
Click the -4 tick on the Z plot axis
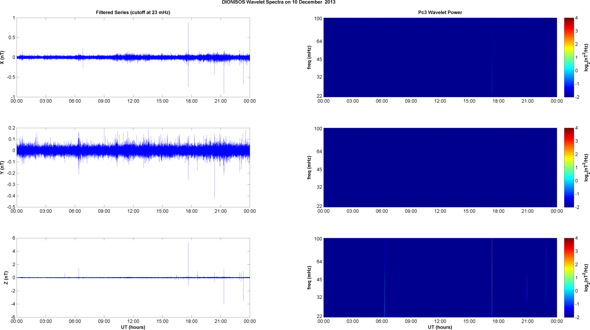(13, 304)
